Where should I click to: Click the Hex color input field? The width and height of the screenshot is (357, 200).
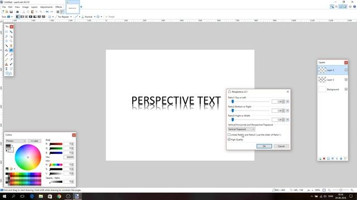(x=69, y=157)
